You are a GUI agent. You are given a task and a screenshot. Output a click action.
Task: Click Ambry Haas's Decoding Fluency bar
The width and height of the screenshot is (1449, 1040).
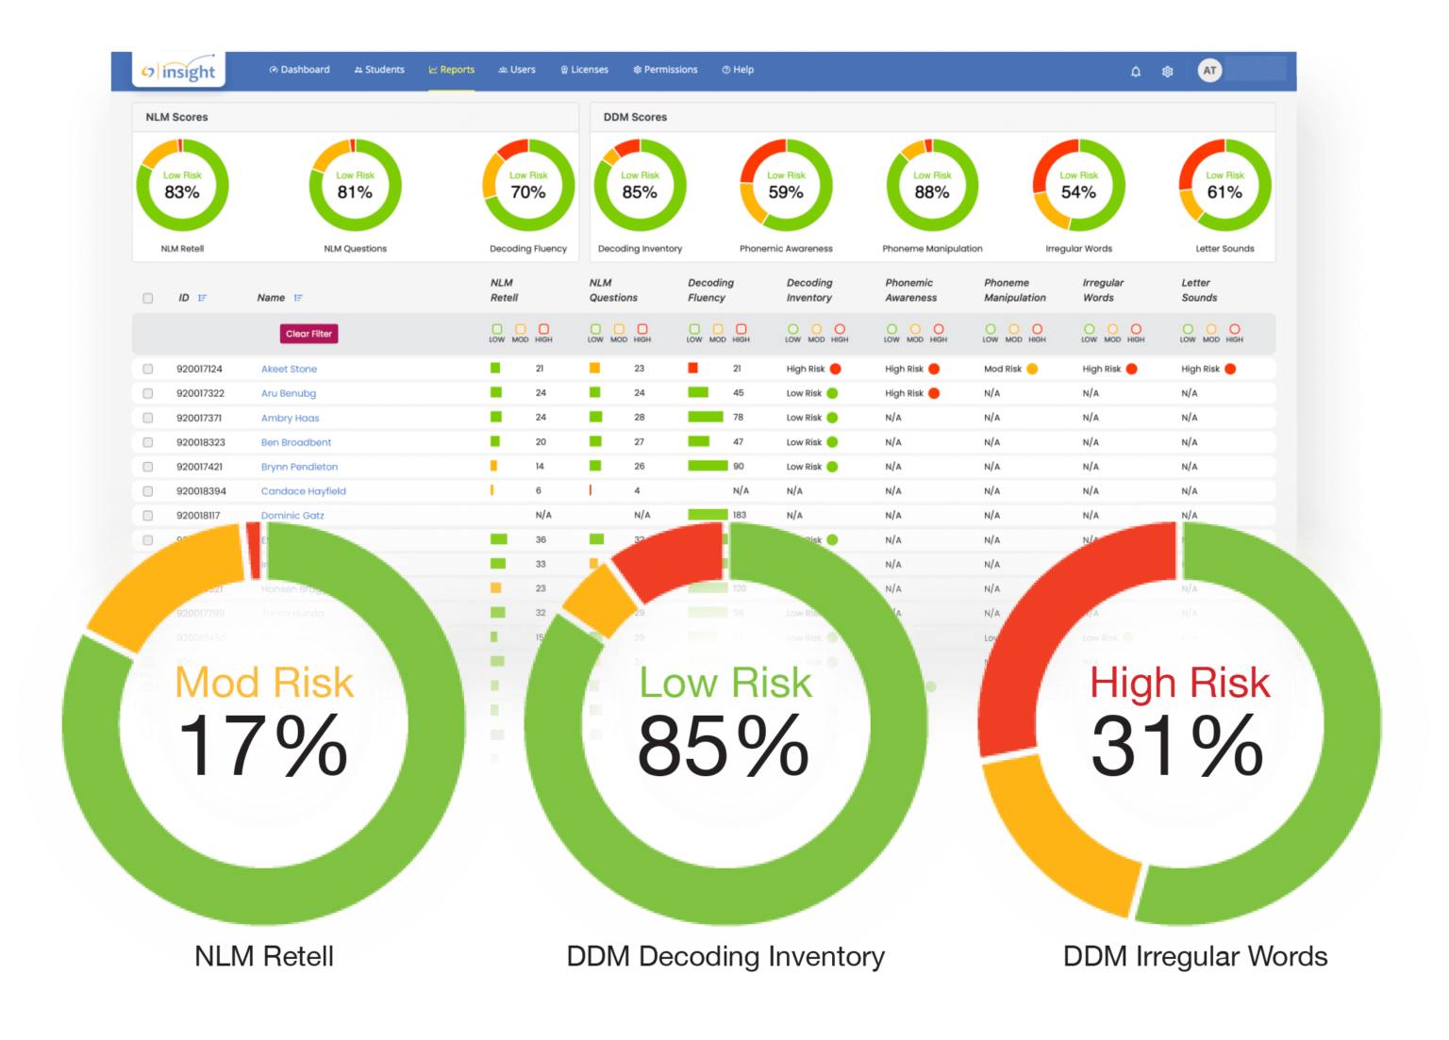705,417
